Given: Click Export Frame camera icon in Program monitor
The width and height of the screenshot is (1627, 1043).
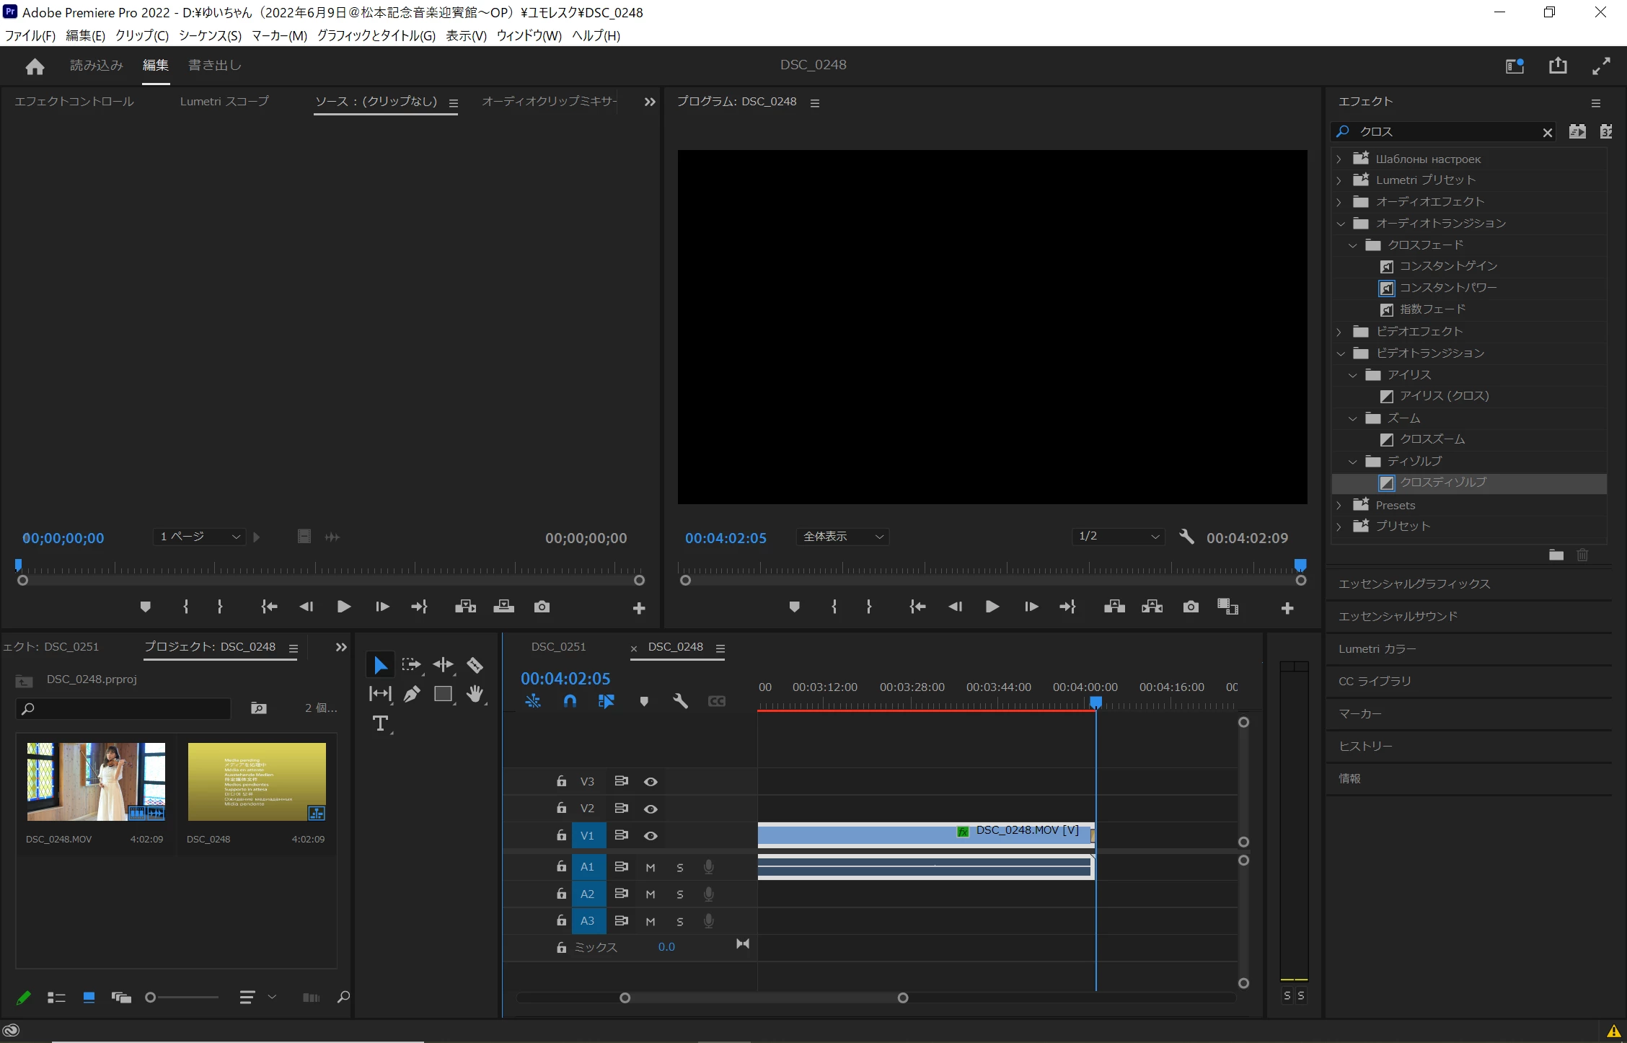Looking at the screenshot, I should [x=1191, y=607].
